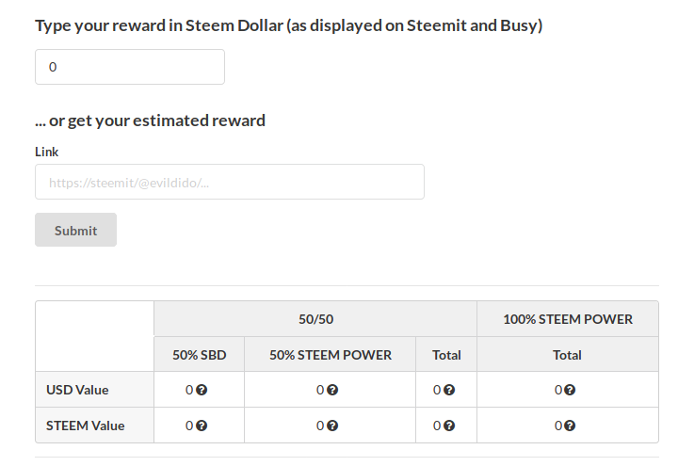678x466 pixels.
Task: Click the Total subheader under 50/50
Action: pos(446,355)
